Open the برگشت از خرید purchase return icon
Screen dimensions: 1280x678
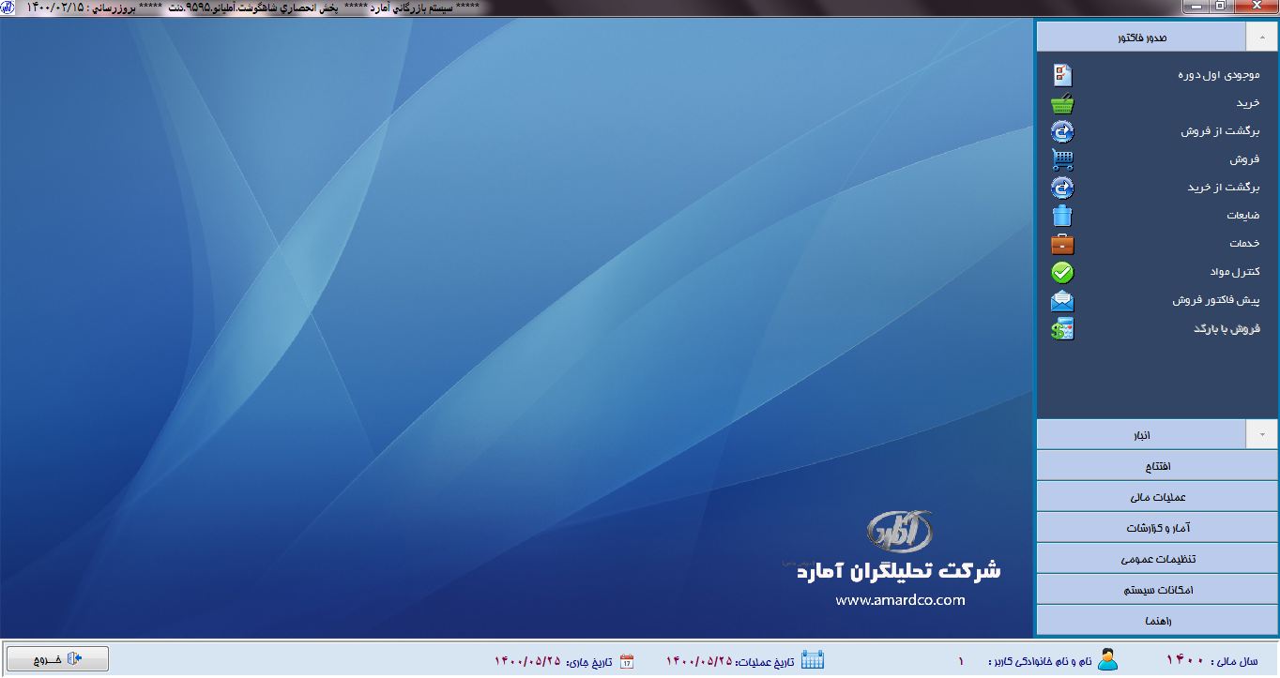click(x=1062, y=188)
